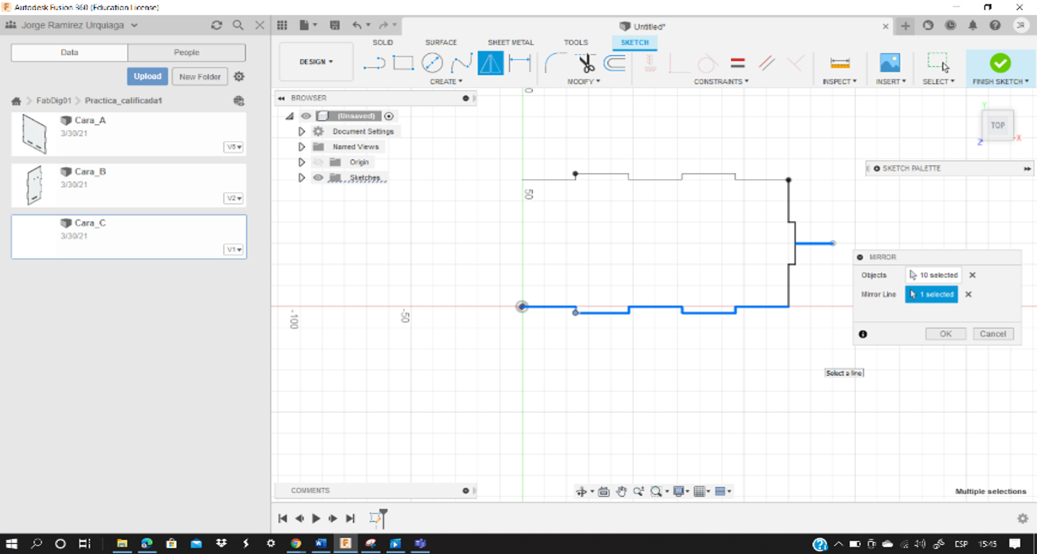
Task: Select the Trim scissors tool
Action: (x=586, y=63)
